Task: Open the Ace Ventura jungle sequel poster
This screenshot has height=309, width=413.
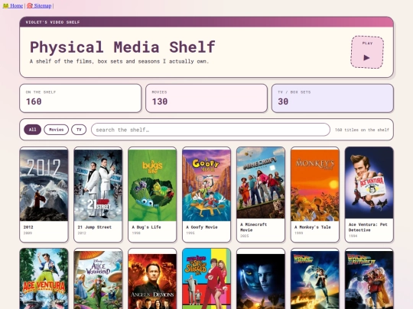Action: 44,278
